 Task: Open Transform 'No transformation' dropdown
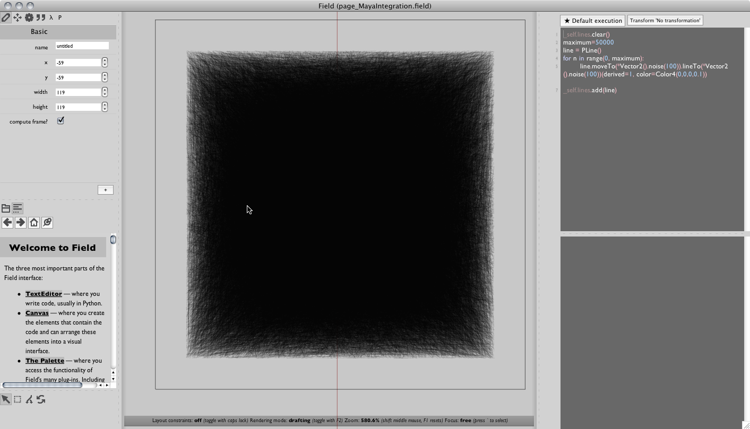[665, 21]
